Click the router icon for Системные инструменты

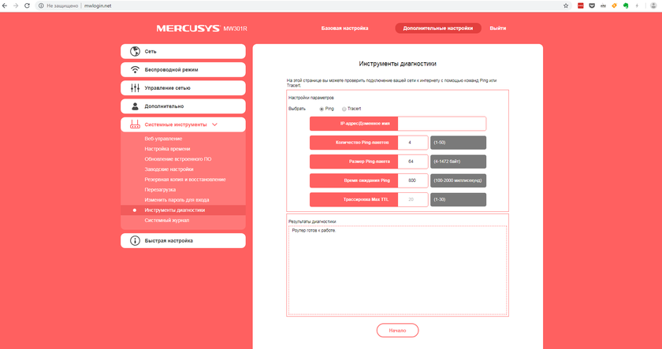[x=135, y=124]
